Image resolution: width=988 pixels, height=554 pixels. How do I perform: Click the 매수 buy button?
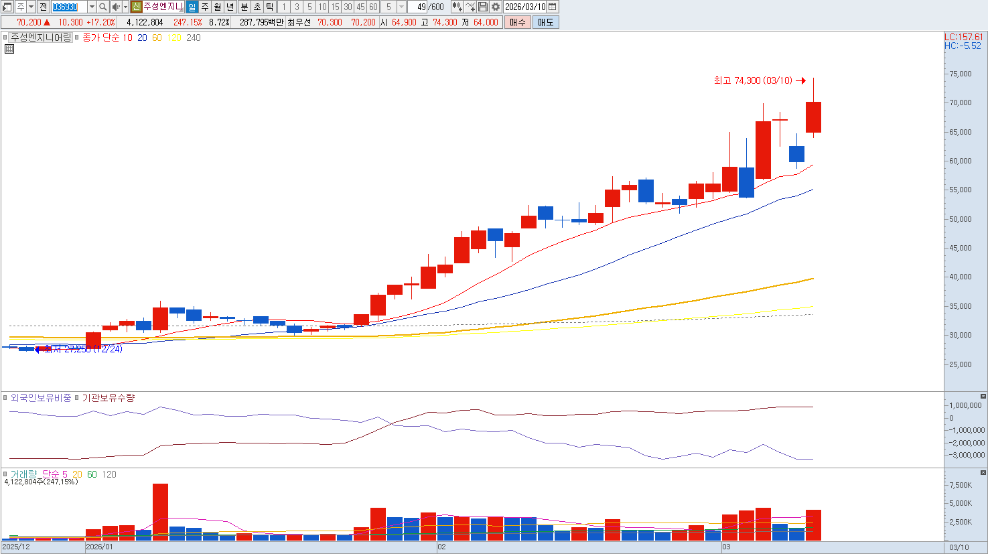[518, 22]
